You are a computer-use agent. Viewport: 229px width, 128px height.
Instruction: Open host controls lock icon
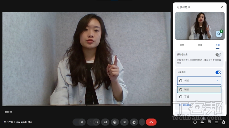(x=224, y=122)
